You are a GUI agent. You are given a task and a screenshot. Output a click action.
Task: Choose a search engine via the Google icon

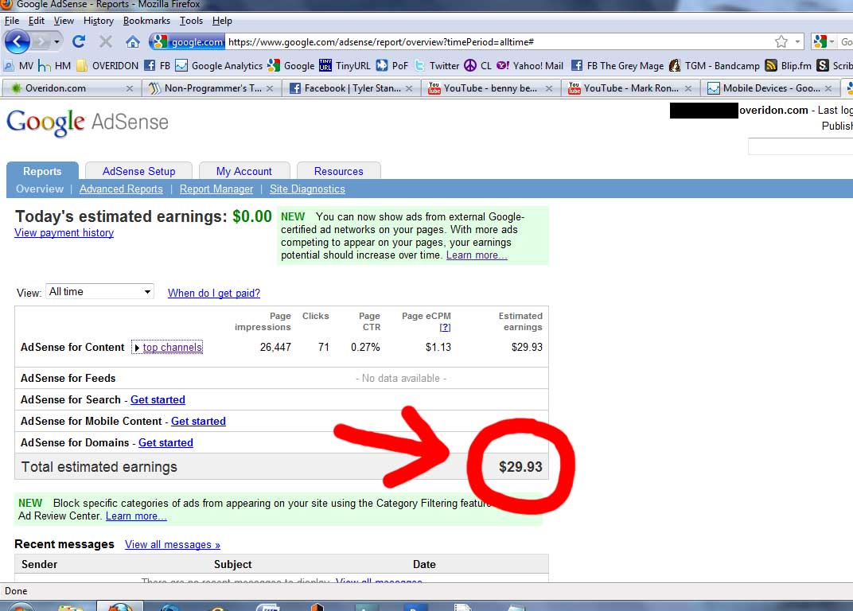point(823,41)
